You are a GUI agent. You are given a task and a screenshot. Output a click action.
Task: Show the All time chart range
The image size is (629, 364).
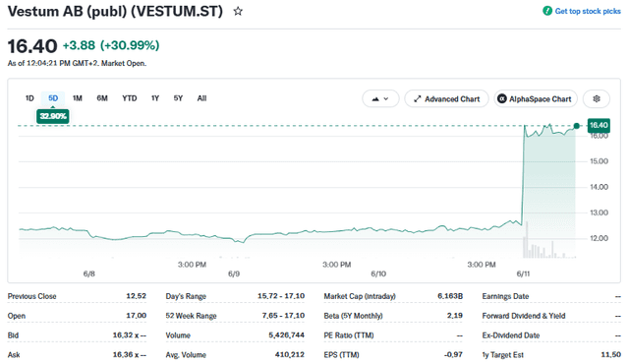click(x=201, y=98)
